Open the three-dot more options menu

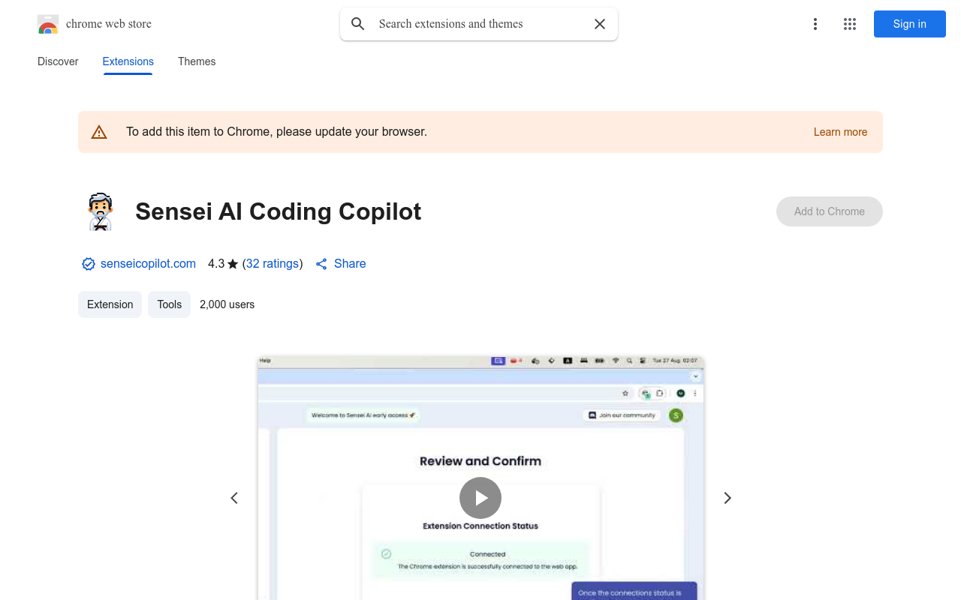pos(815,24)
